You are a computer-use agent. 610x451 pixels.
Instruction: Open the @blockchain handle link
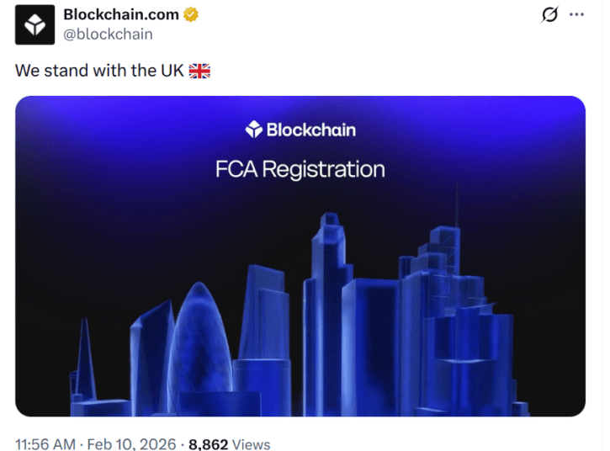click(108, 34)
